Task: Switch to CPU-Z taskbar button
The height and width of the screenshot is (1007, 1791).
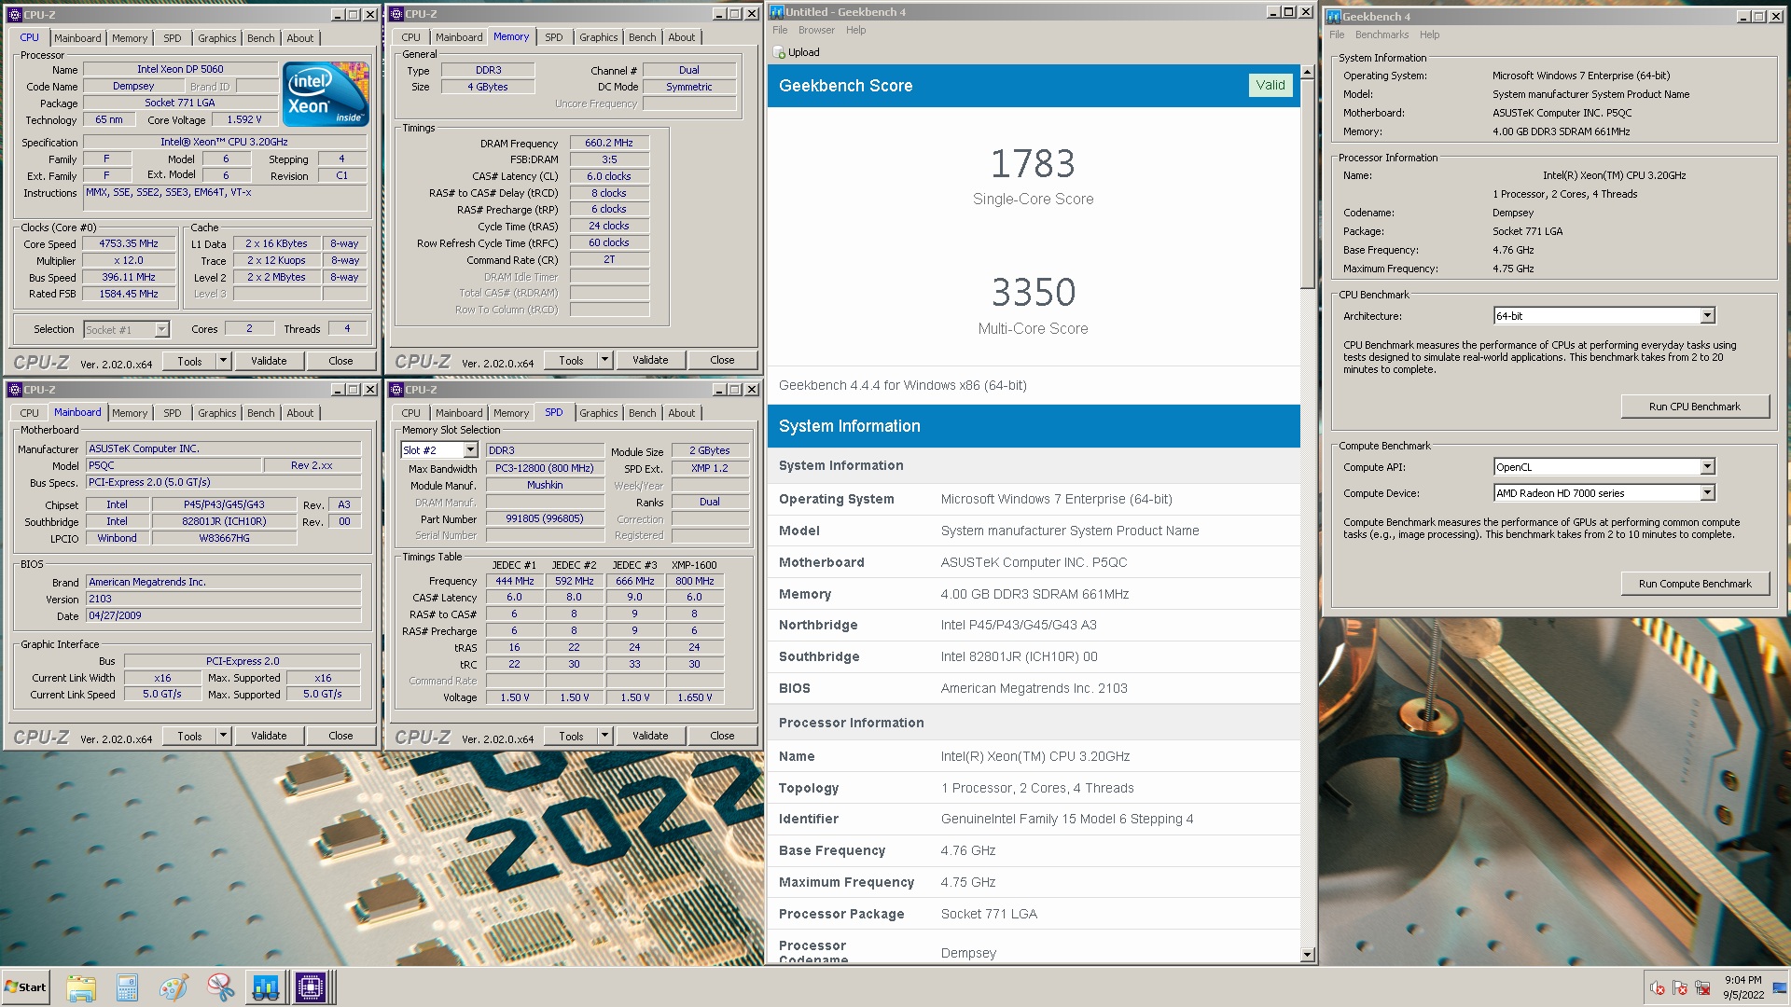Action: pyautogui.click(x=311, y=987)
